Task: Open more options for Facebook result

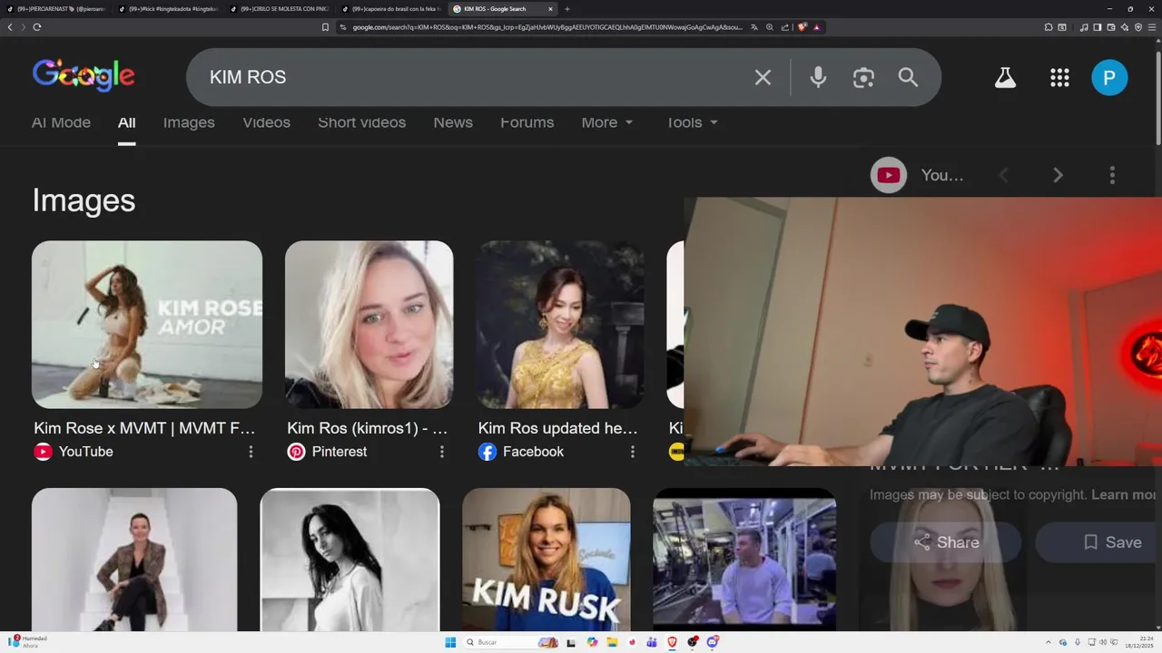Action: [633, 452]
